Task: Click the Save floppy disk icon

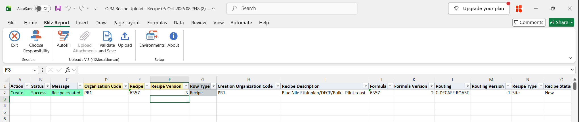Action: tap(58, 8)
